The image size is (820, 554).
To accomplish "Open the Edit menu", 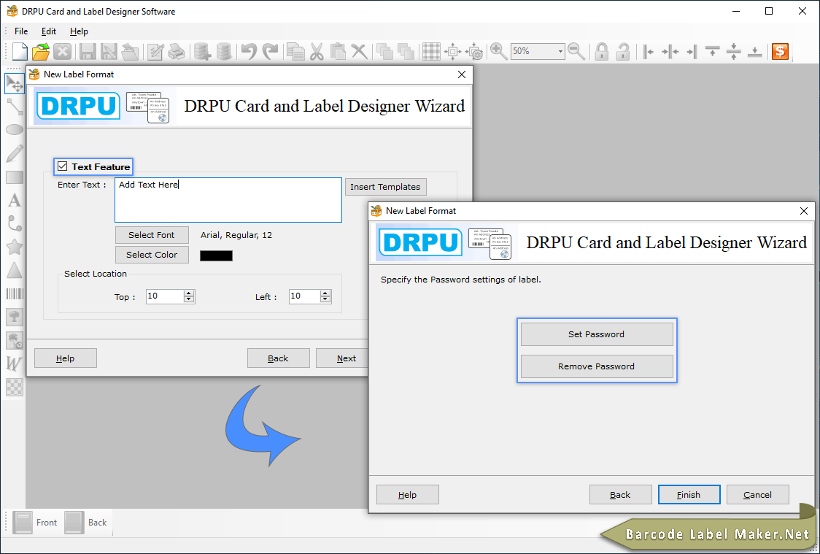I will tap(49, 31).
